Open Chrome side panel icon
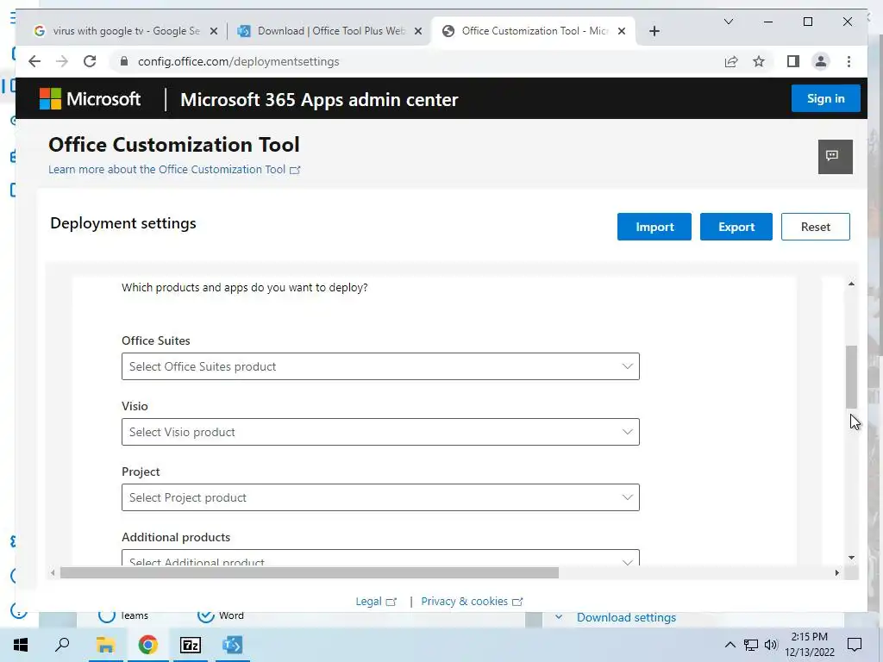 pos(793,61)
